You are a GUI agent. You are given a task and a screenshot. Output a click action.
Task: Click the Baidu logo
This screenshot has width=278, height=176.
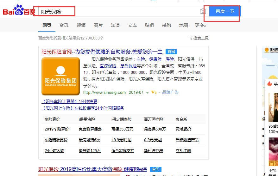pyautogui.click(x=19, y=10)
